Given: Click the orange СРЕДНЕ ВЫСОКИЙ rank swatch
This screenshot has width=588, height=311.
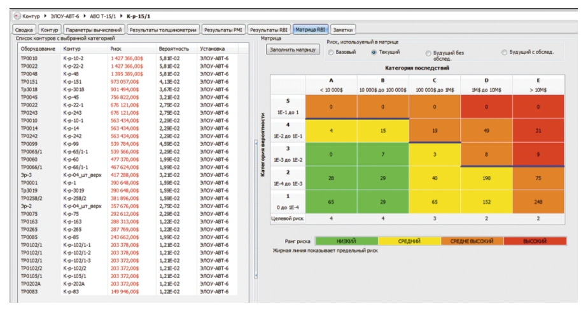Looking at the screenshot, I should [472, 241].
